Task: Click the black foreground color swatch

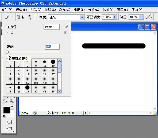Action: coord(7,110)
